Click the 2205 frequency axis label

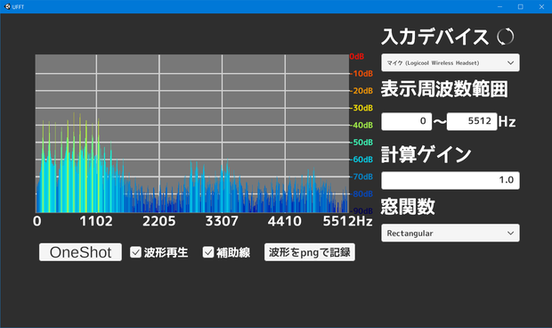(159, 221)
